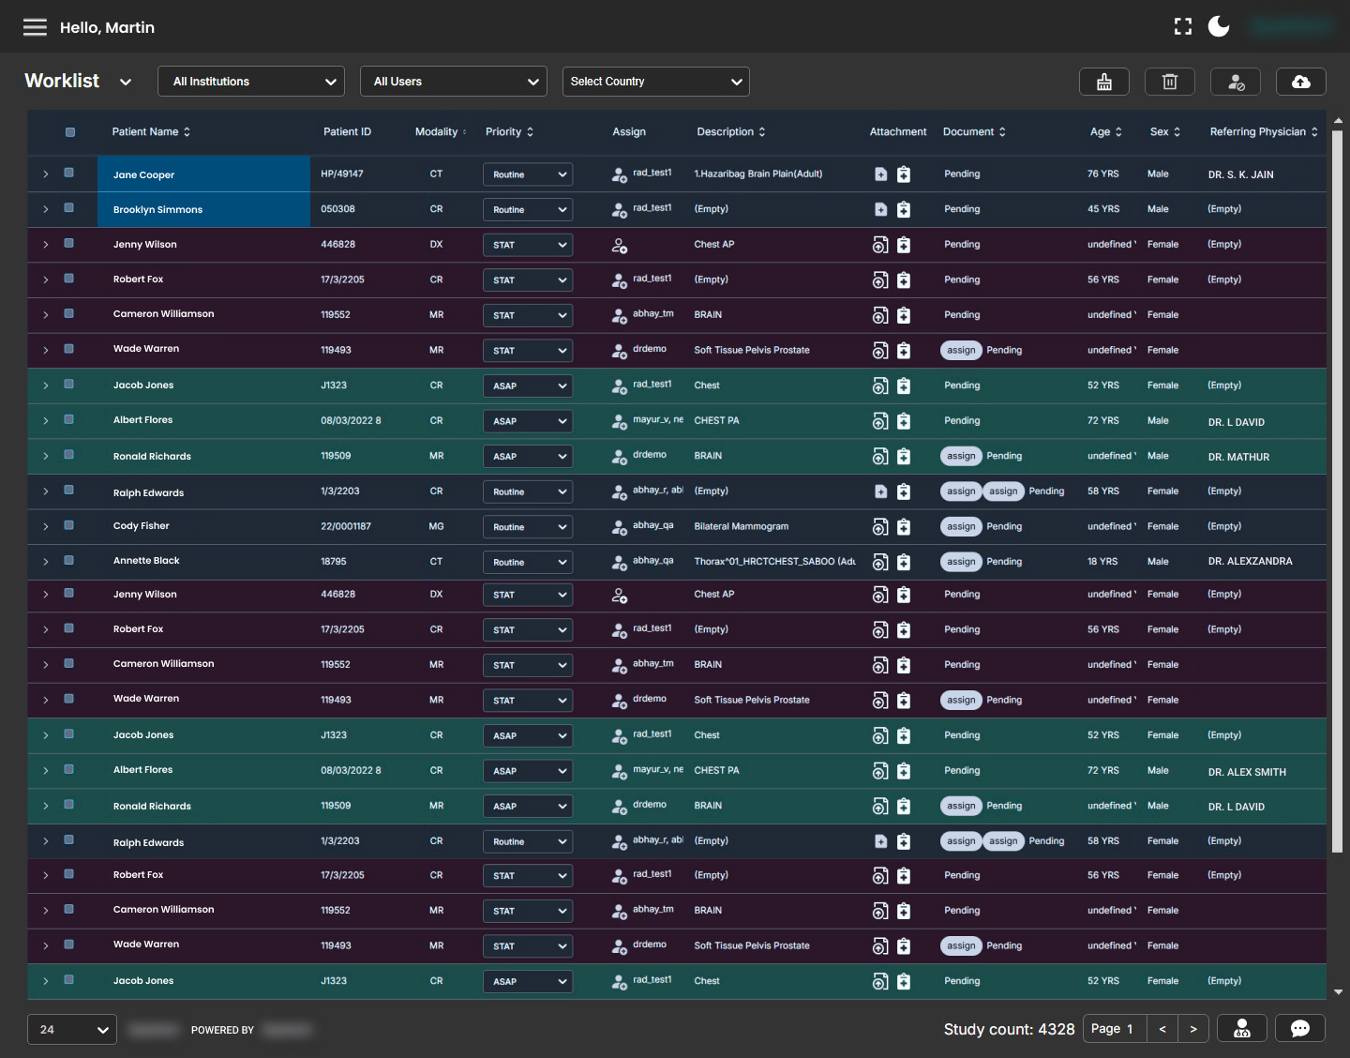Tick the select-all header checkbox

[70, 132]
